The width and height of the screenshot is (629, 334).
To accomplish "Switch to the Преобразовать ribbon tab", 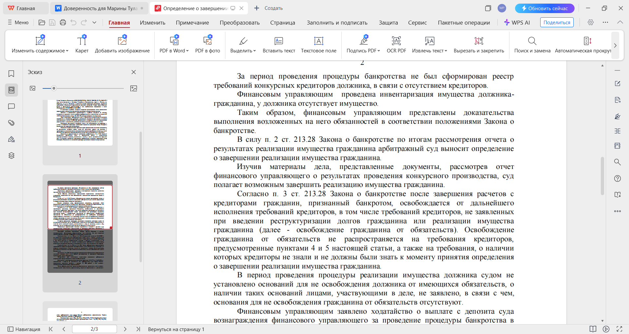I will coord(239,23).
